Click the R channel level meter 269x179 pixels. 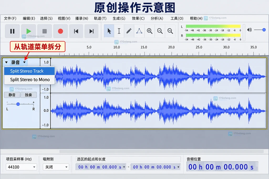[x=213, y=35]
